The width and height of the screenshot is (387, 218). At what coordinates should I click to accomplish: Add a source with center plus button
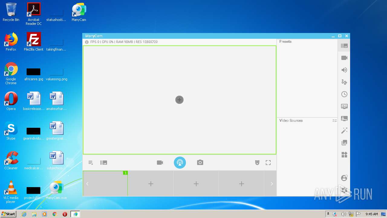coord(179,100)
